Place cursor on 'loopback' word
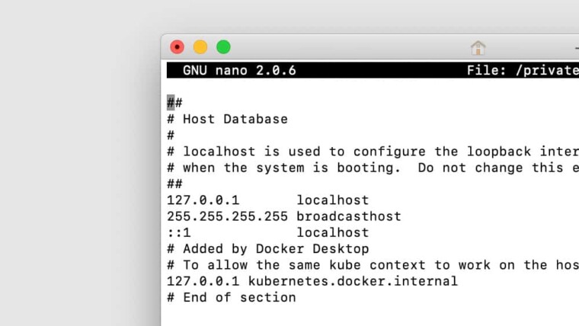 tap(499, 152)
